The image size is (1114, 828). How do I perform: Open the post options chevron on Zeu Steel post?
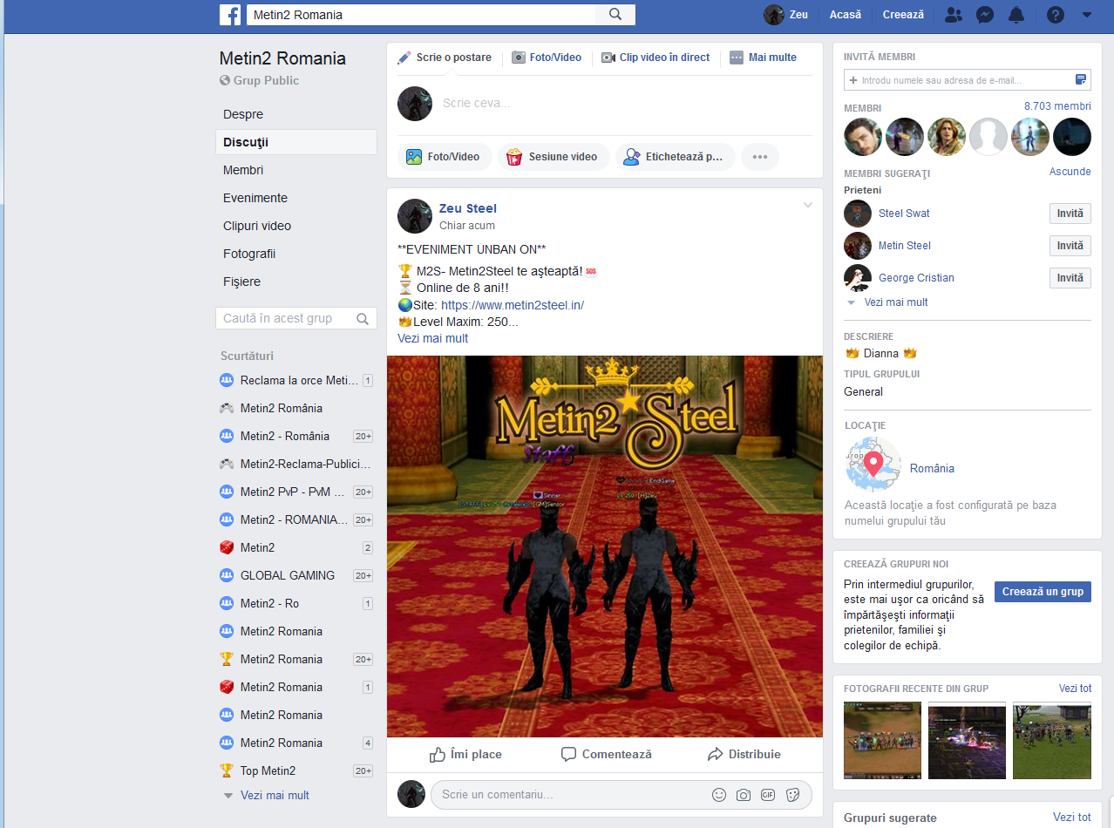[x=808, y=206]
